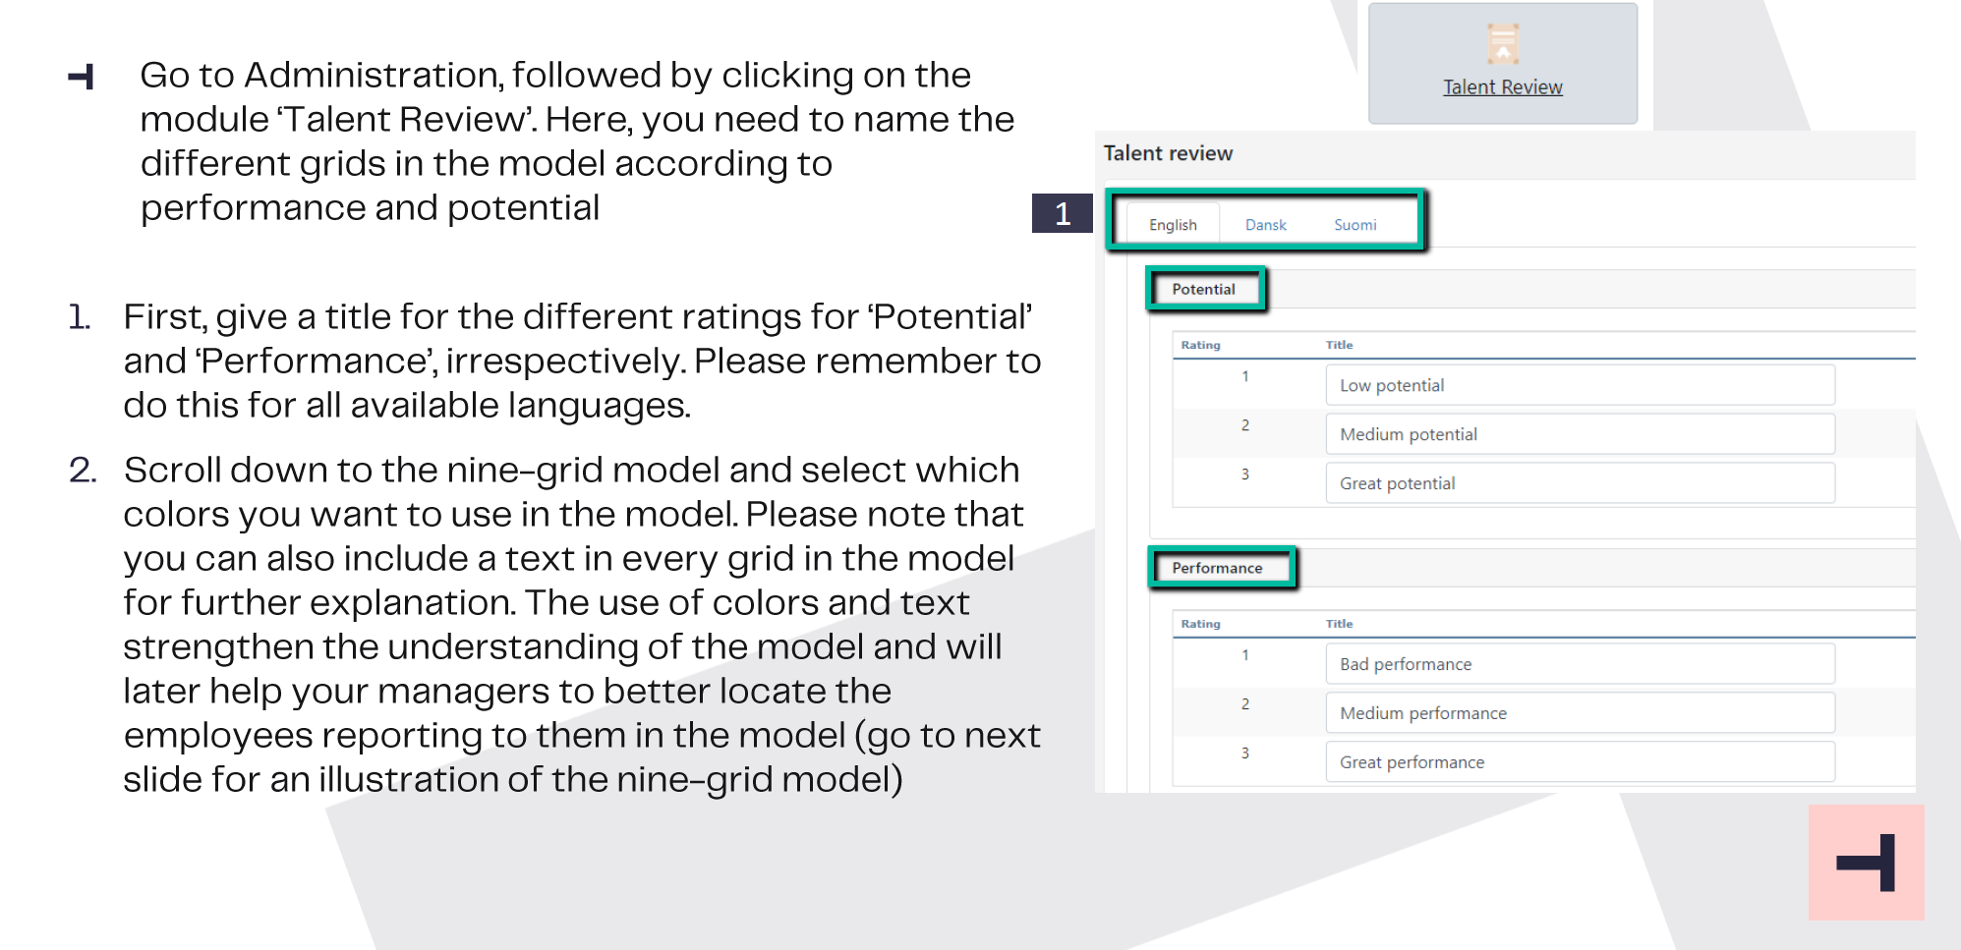Screen dimensions: 1961x950
Task: Open the Talent Review link
Action: [x=1502, y=87]
